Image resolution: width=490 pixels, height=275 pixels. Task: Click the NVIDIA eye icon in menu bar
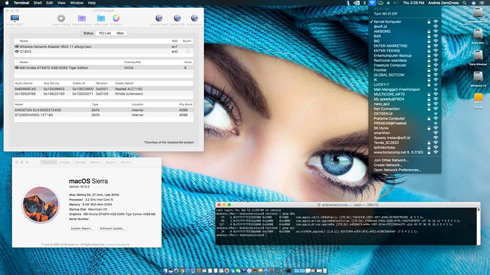click(x=357, y=3)
